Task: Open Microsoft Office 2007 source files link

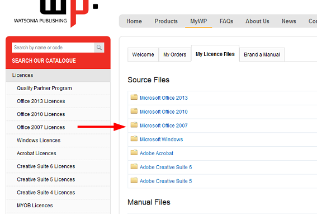Action: (164, 125)
